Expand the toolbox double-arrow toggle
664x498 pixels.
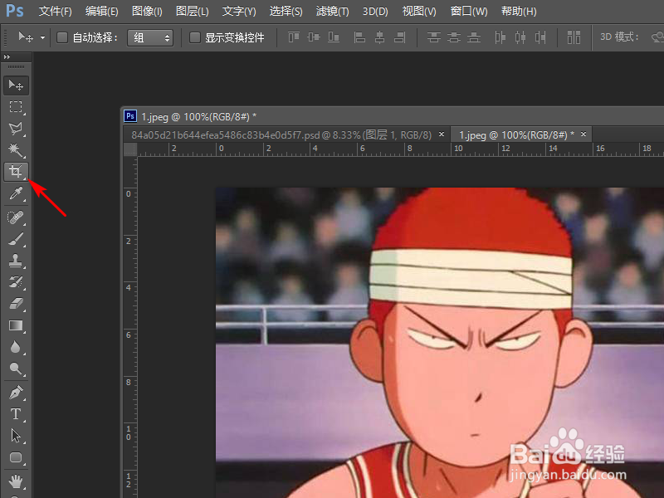7,56
